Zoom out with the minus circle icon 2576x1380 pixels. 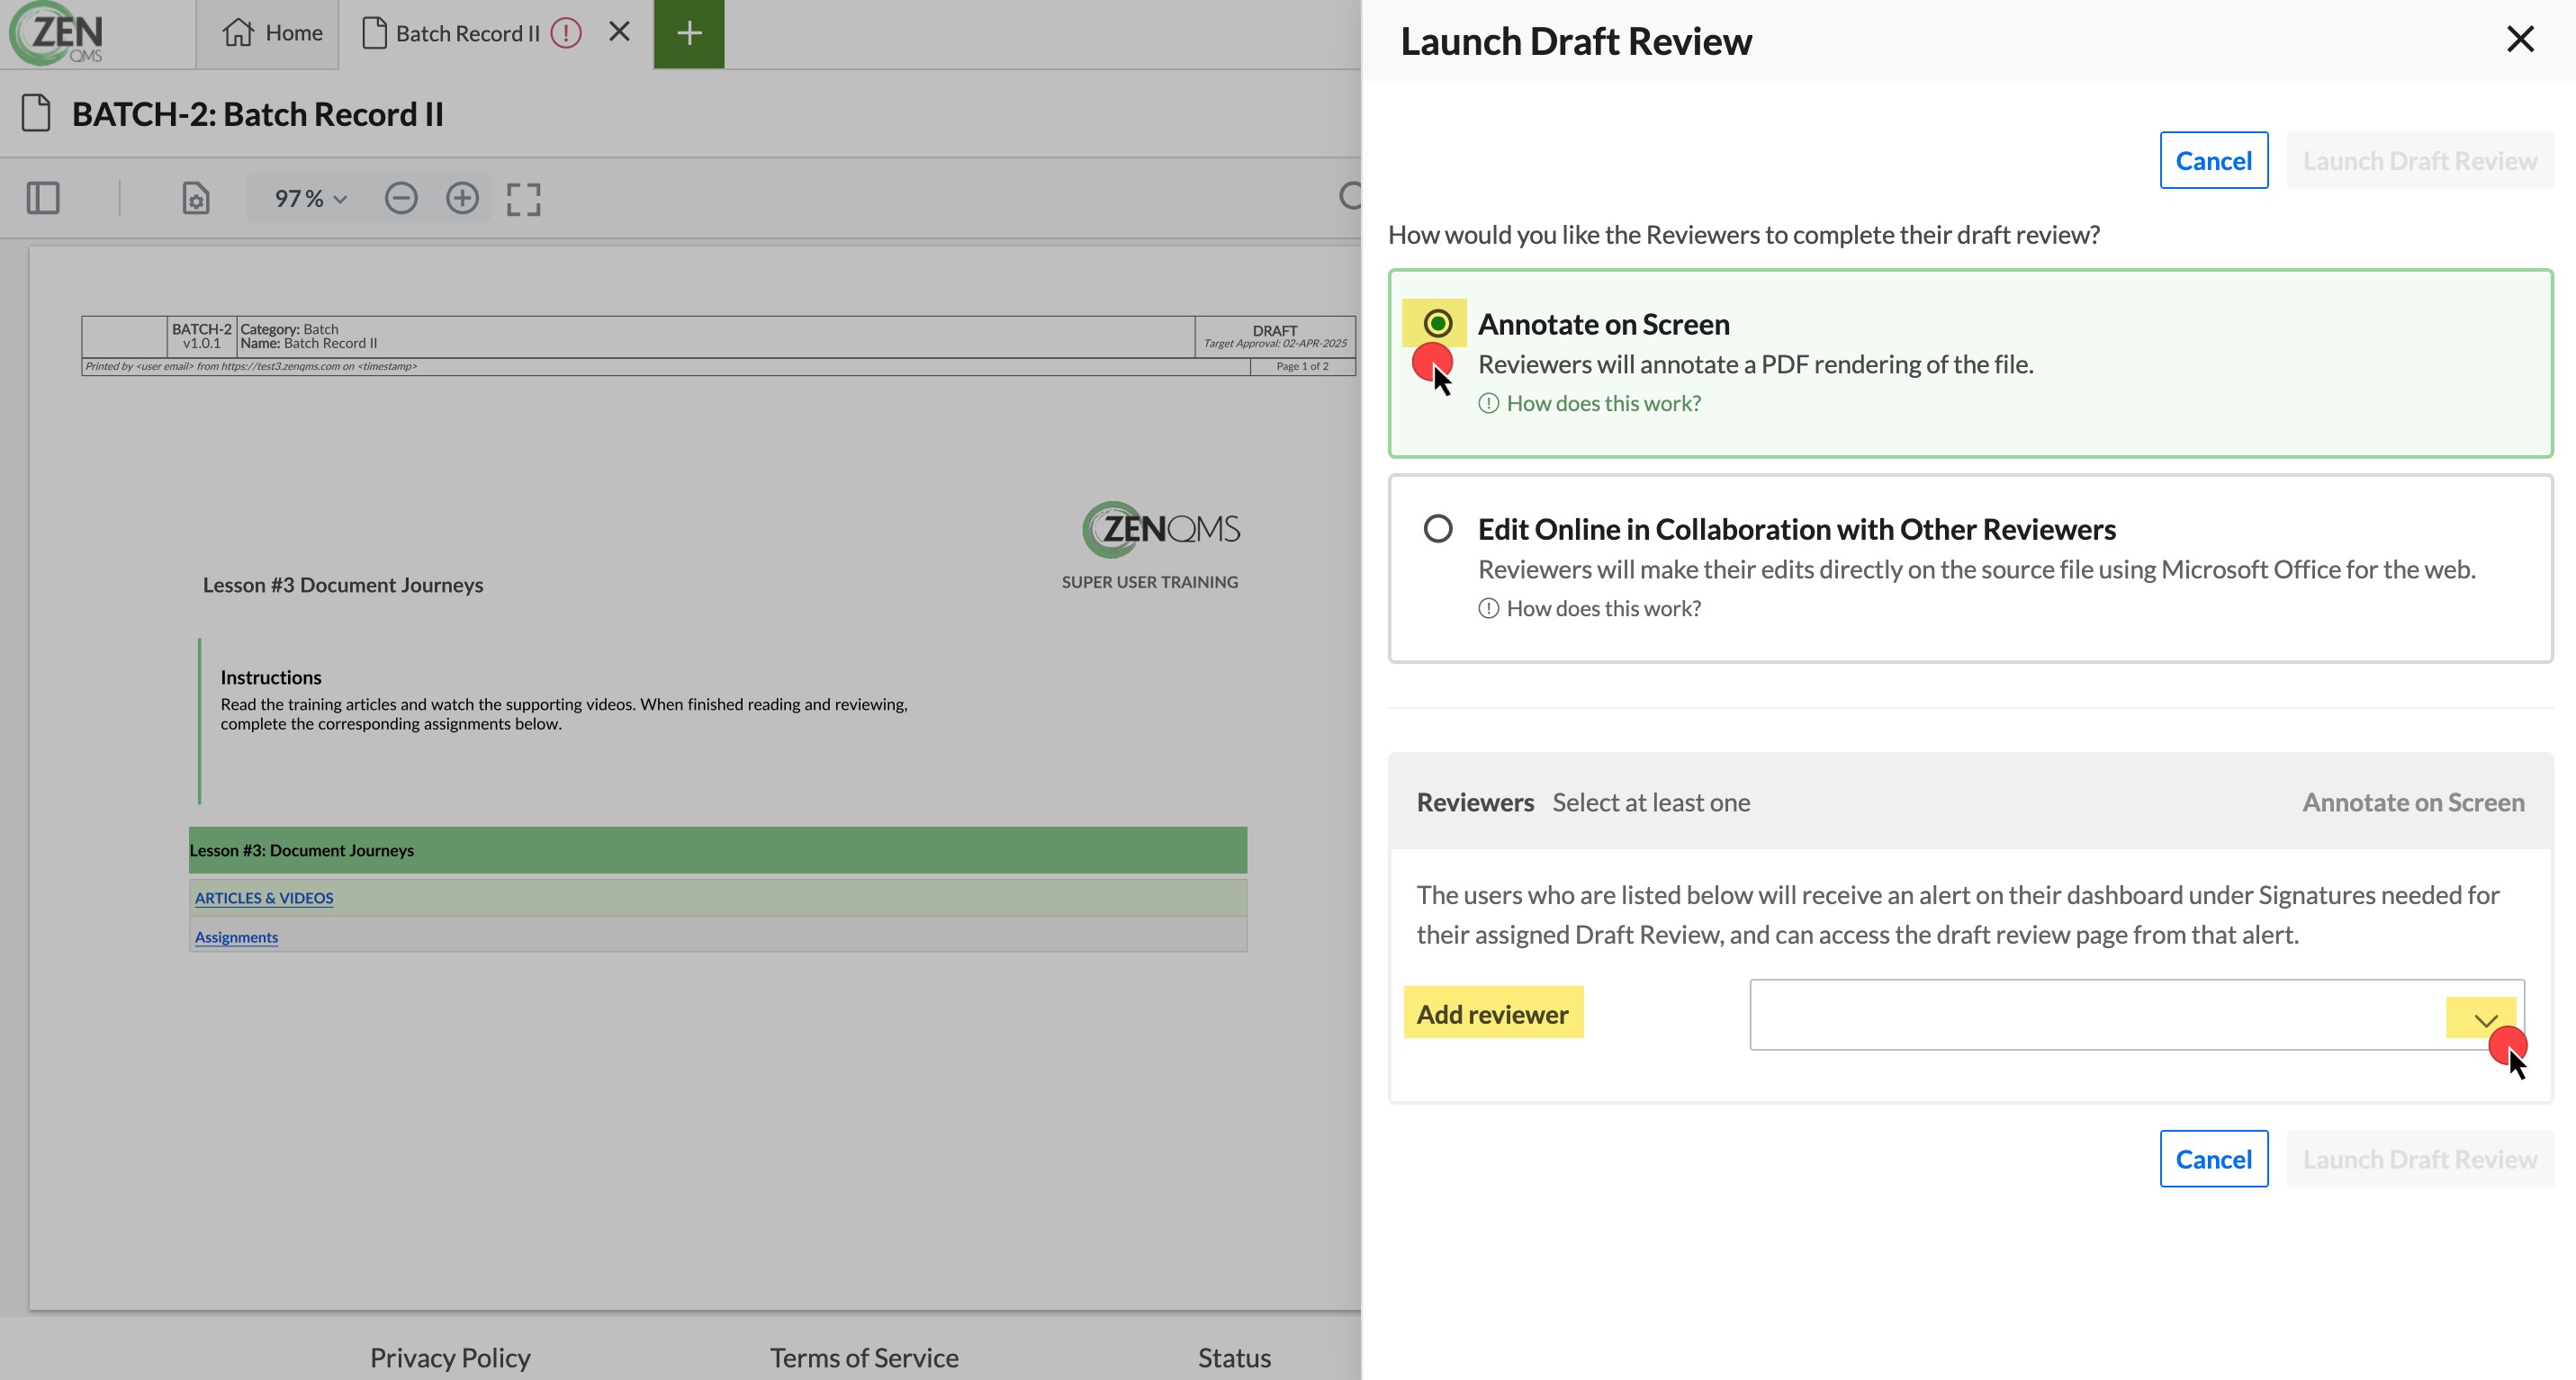click(401, 198)
